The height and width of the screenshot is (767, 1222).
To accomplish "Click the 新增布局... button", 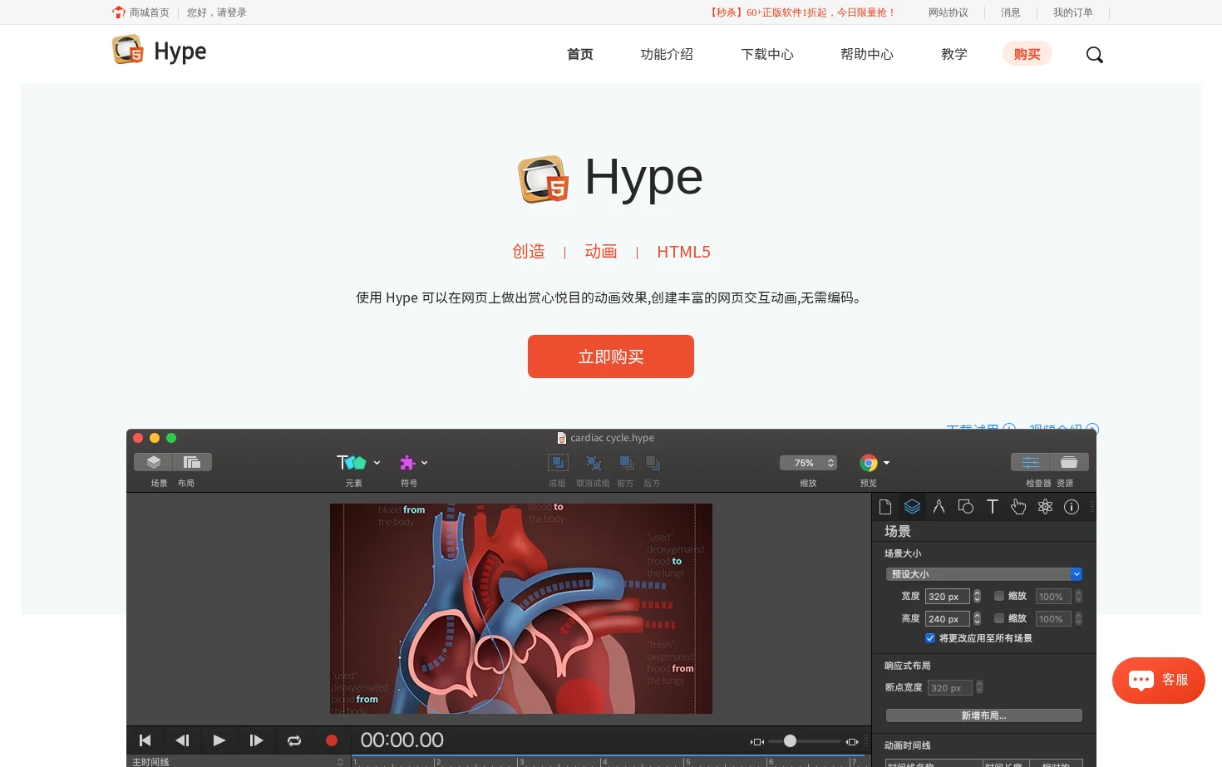I will click(984, 715).
